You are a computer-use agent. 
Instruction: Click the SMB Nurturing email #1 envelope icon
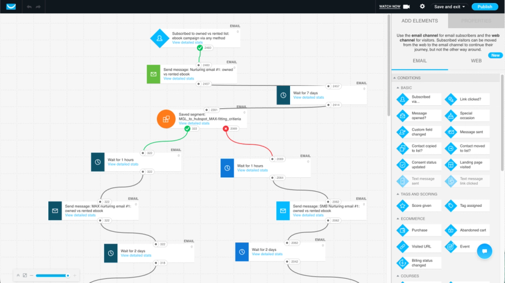(x=283, y=211)
